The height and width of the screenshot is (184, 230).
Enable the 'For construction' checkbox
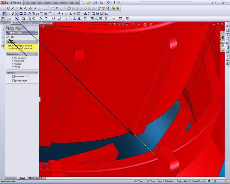(x=13, y=76)
